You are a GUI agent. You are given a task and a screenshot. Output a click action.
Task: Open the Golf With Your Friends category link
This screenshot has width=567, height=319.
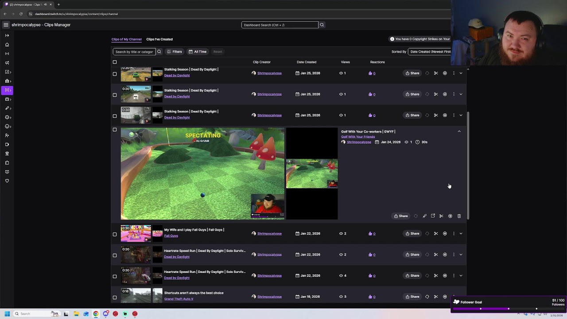tap(358, 137)
